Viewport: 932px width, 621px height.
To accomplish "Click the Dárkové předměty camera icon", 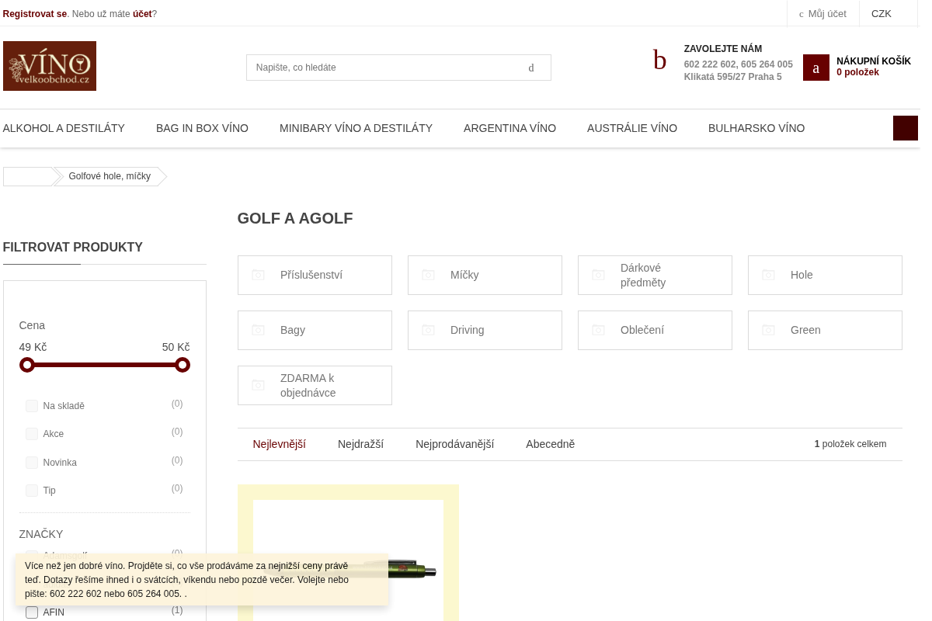I will click(599, 275).
